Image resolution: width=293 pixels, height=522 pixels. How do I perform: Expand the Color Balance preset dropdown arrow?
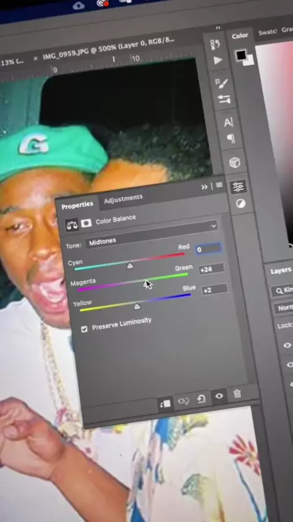213,226
